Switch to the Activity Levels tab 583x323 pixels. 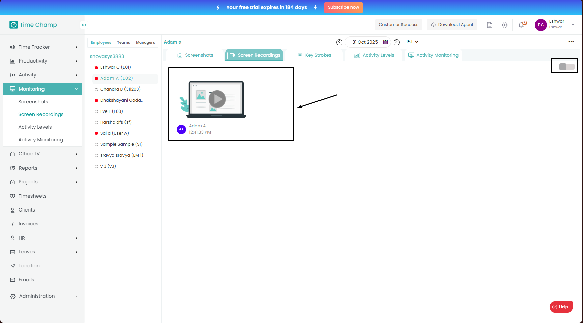374,55
